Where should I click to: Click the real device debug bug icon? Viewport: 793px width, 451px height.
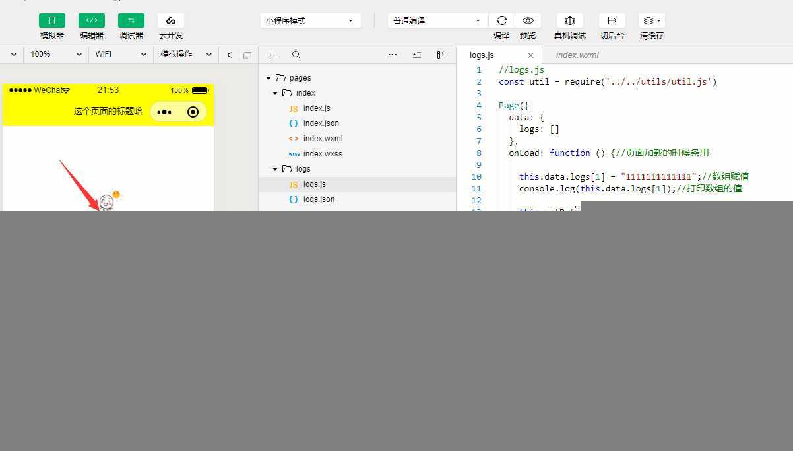[x=570, y=20]
